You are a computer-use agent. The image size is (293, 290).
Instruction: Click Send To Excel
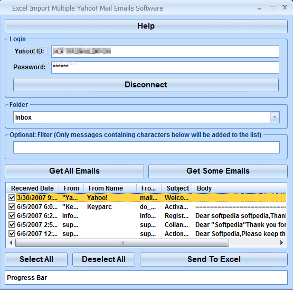[214, 259]
